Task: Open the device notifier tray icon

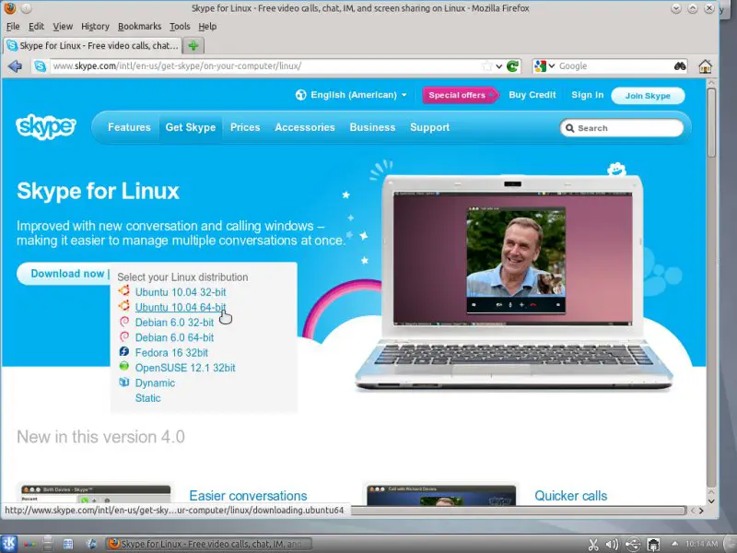Action: tap(653, 545)
